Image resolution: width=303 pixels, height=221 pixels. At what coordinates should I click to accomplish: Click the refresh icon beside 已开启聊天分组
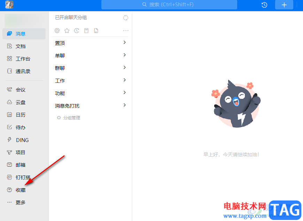pyautogui.click(x=126, y=18)
